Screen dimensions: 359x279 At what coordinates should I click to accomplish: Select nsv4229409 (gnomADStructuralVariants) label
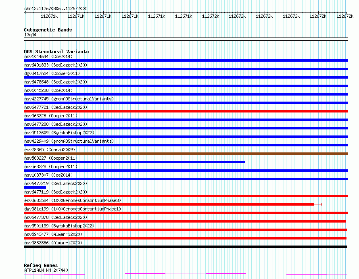coord(69,141)
